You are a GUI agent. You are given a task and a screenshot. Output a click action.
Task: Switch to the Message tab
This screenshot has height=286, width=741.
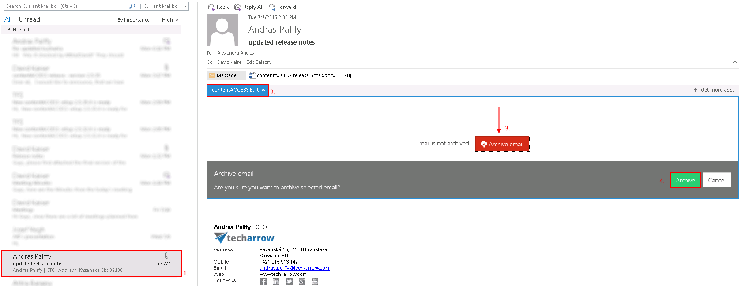click(226, 75)
